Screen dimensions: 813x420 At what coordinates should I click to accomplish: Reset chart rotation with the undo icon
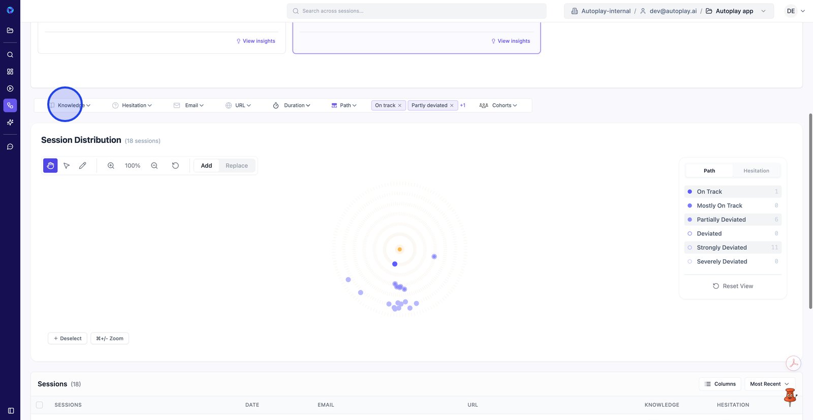tap(175, 166)
